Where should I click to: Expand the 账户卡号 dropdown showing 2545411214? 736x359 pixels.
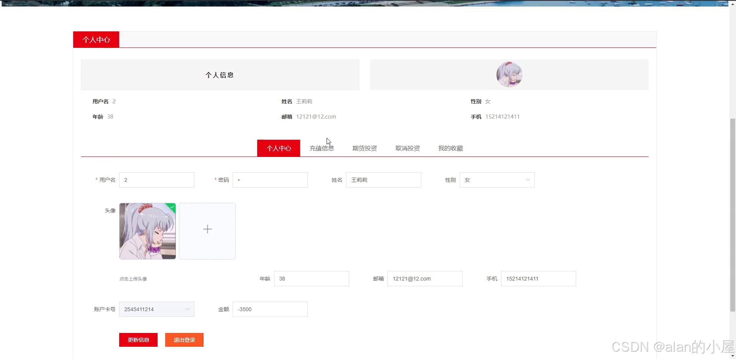coord(157,309)
